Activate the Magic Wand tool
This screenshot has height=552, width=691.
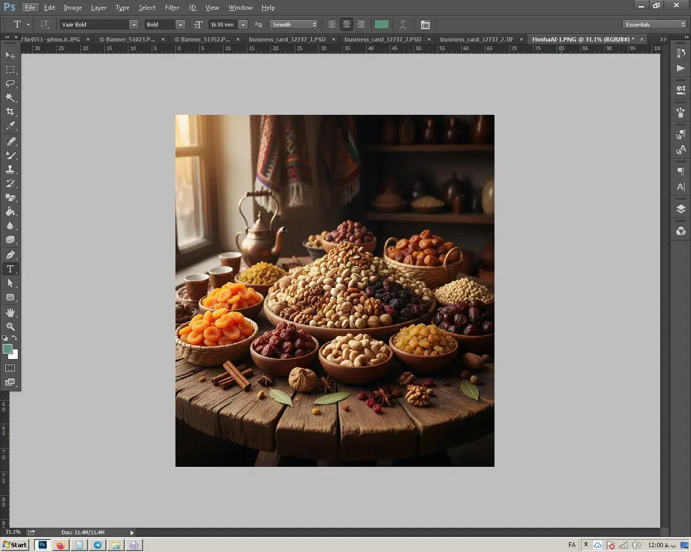(x=10, y=98)
